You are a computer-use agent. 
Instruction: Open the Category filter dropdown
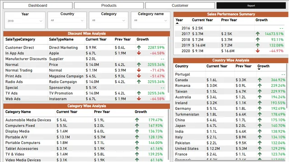(108, 20)
